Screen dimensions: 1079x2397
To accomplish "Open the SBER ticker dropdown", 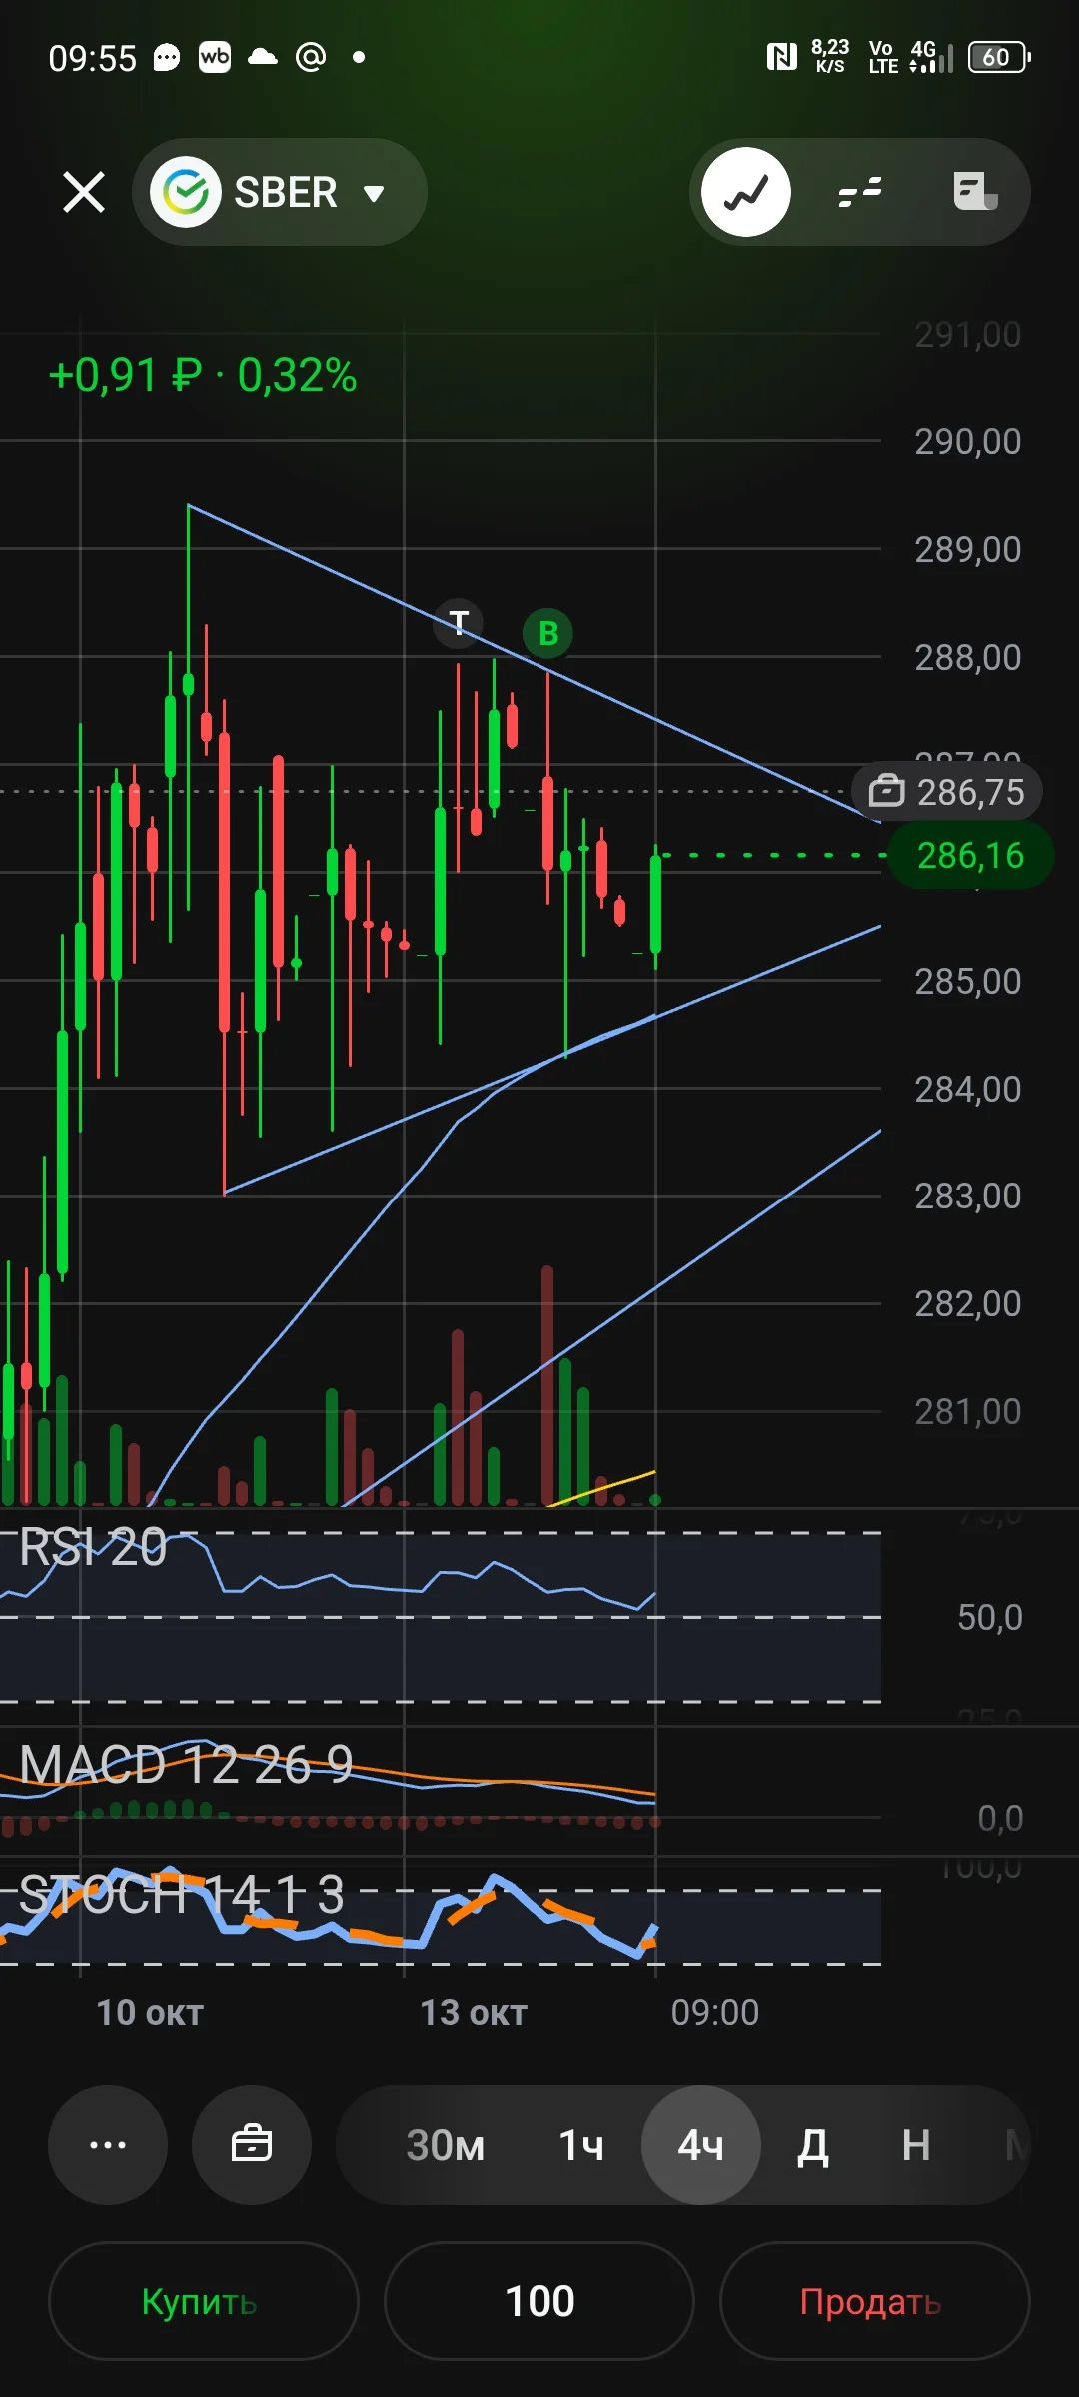I will (280, 192).
